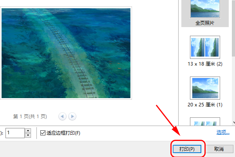Click the 打印(P) button
The height and width of the screenshot is (157, 235).
(187, 149)
